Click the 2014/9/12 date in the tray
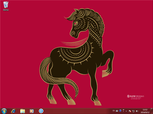The image size is (153, 114). pos(145,112)
